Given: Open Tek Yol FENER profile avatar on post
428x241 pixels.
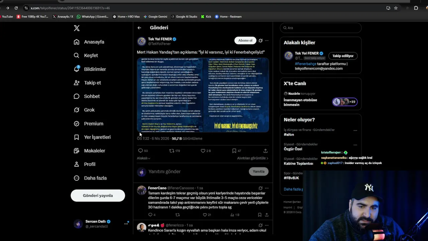Looking at the screenshot, I should pos(141,41).
